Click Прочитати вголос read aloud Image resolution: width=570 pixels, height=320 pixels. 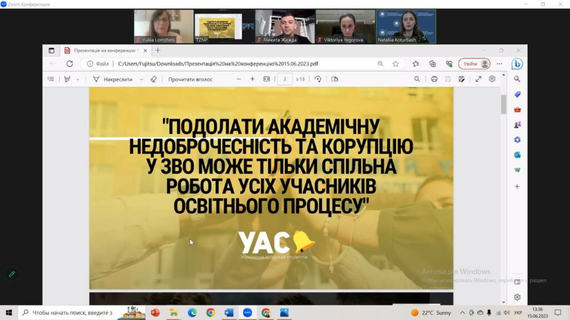(x=190, y=79)
